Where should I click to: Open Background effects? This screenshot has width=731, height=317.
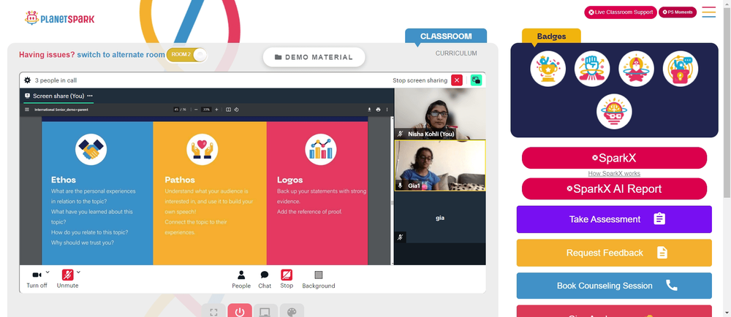coord(319,279)
